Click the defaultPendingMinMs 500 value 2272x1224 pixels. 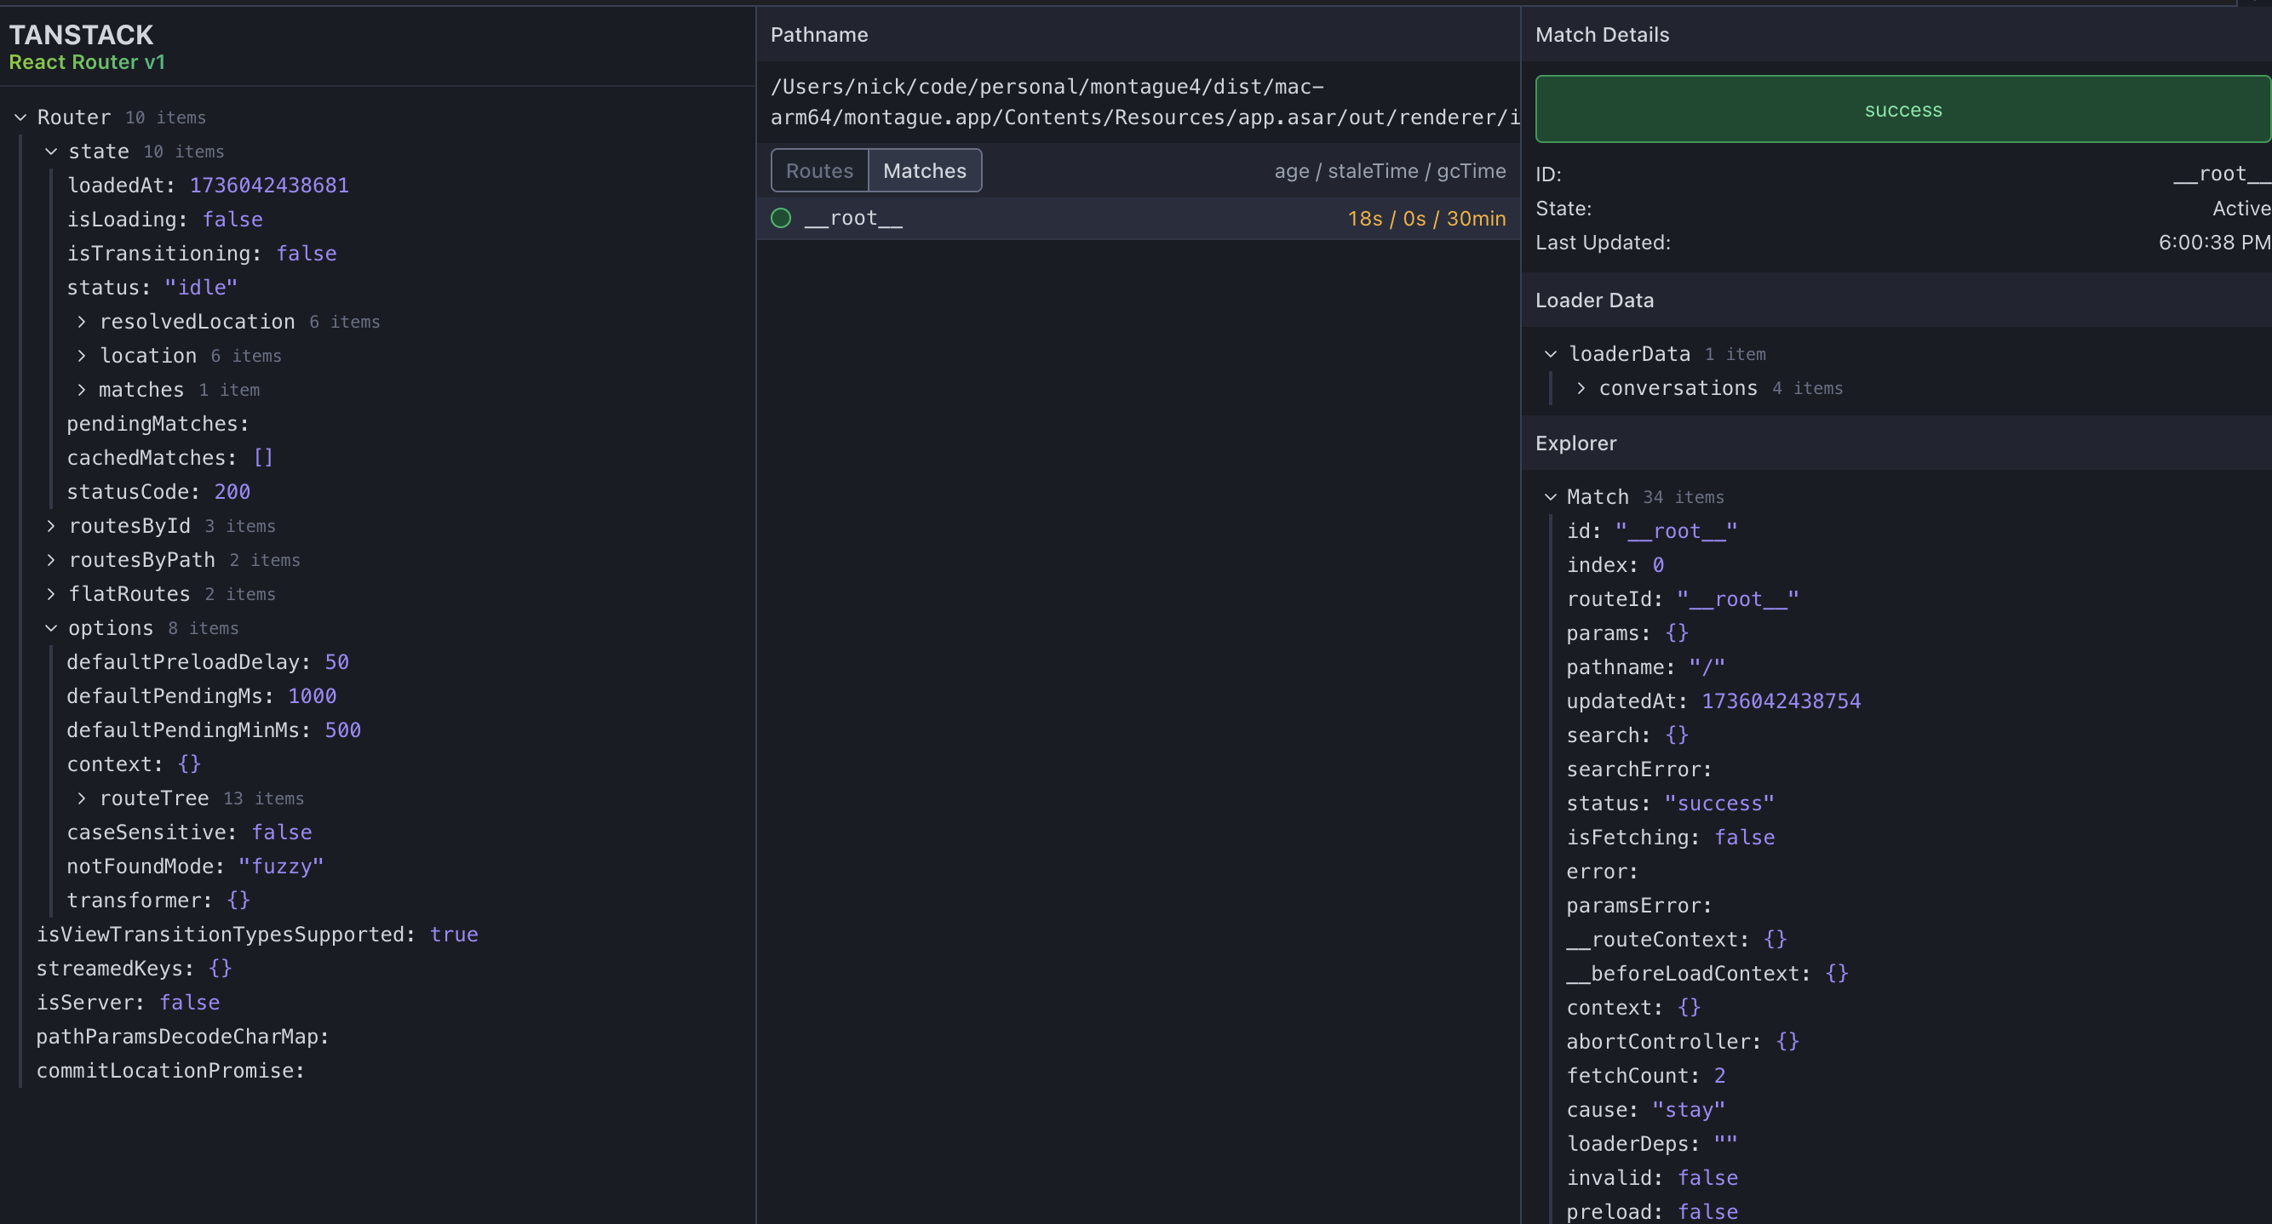[x=343, y=730]
